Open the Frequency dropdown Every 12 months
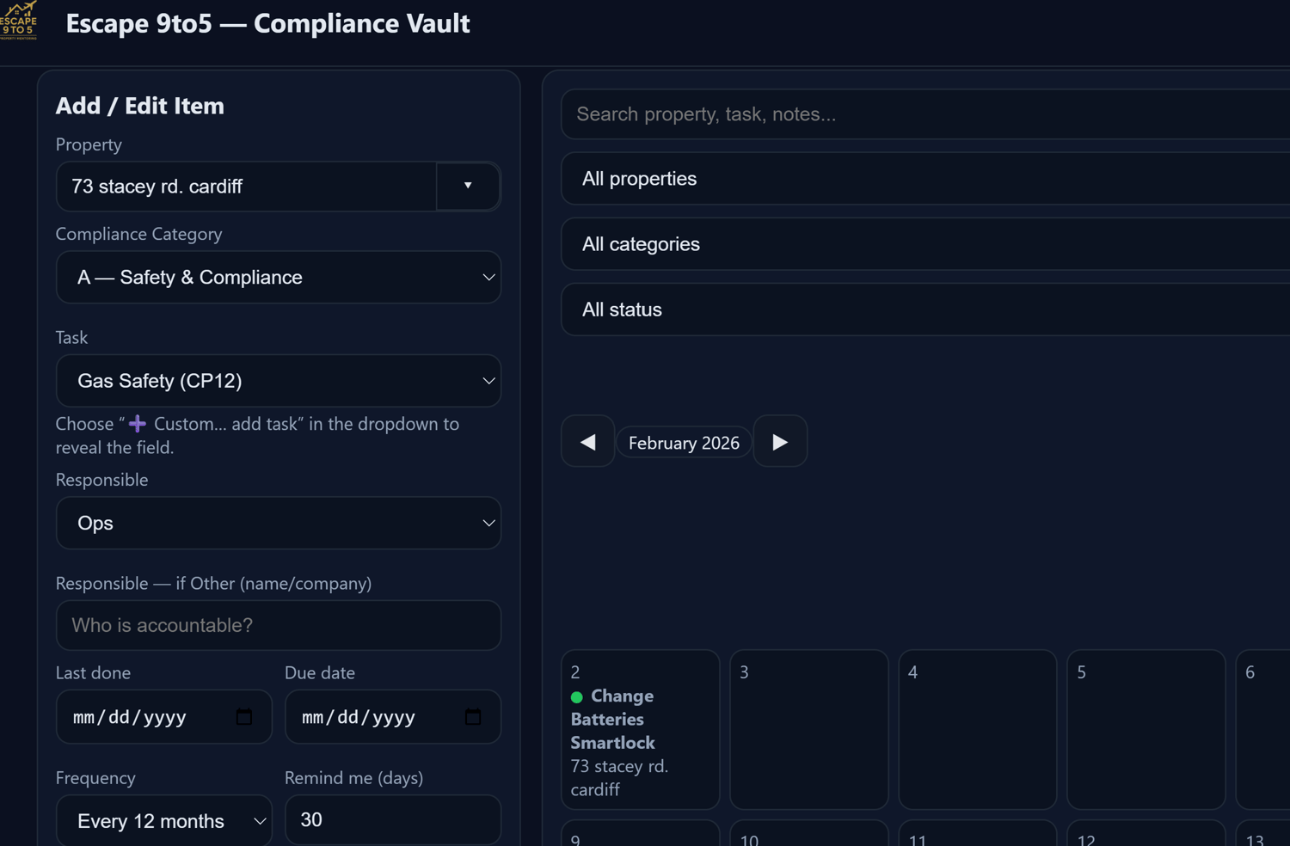 [164, 820]
